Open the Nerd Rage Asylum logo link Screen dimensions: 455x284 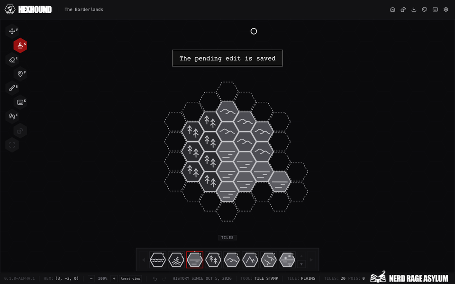point(409,278)
